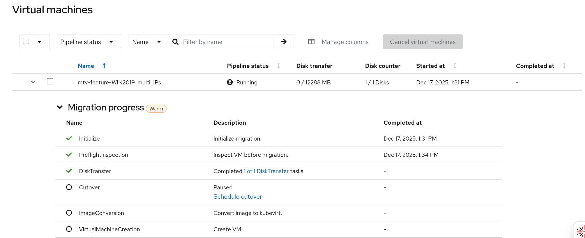Focus the Filter by name field
This screenshot has height=238, width=585.
(227, 42)
